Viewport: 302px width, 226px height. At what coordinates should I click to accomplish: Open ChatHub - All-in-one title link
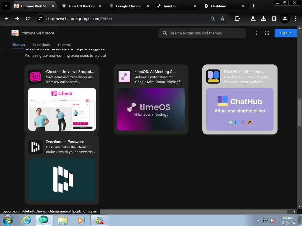click(244, 72)
